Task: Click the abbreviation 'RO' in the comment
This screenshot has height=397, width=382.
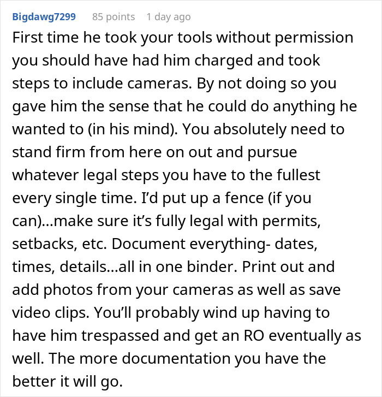Action: pos(254,336)
